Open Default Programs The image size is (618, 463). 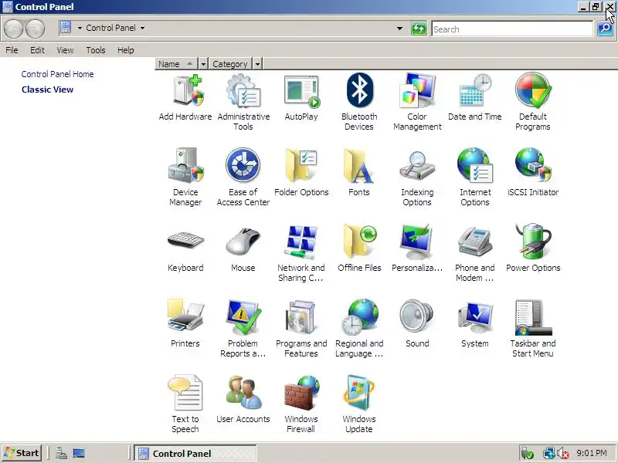click(532, 102)
